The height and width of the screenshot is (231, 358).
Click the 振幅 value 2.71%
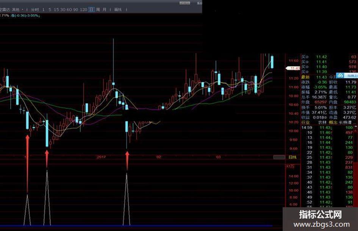pyautogui.click(x=321, y=92)
